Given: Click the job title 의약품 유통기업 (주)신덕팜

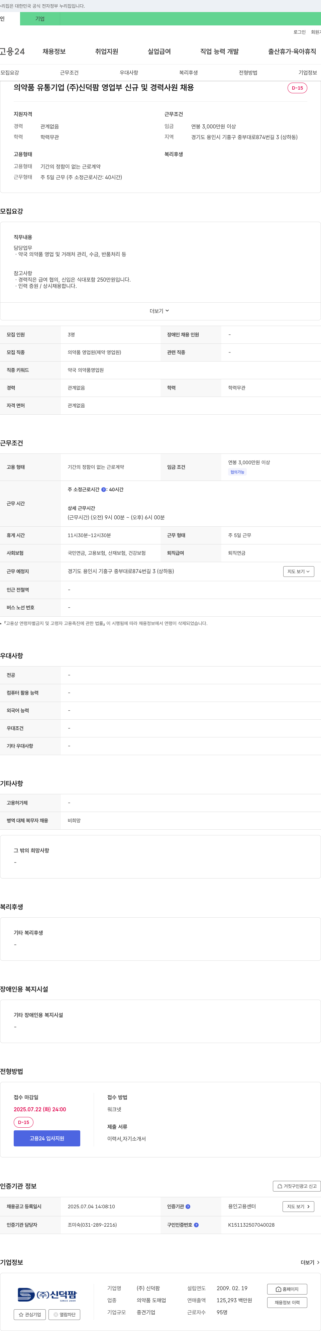Looking at the screenshot, I should [x=104, y=87].
